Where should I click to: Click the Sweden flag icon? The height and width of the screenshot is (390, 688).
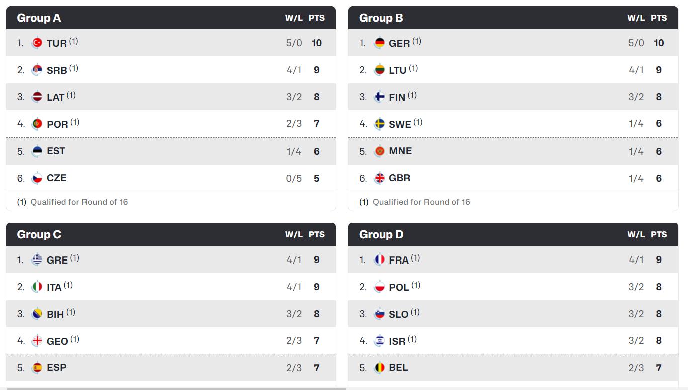(x=379, y=124)
